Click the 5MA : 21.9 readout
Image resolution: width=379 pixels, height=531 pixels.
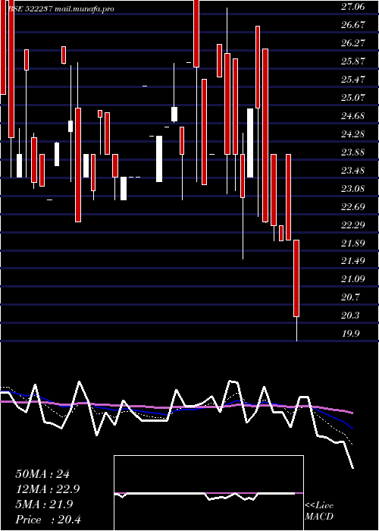pos(44,504)
